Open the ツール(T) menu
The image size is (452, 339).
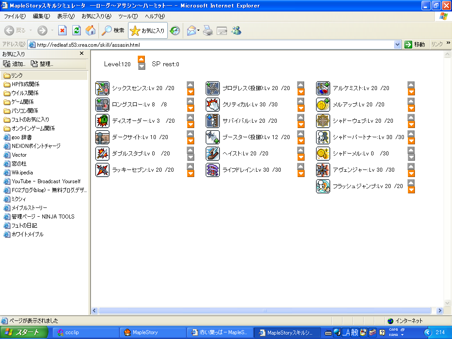pos(128,16)
